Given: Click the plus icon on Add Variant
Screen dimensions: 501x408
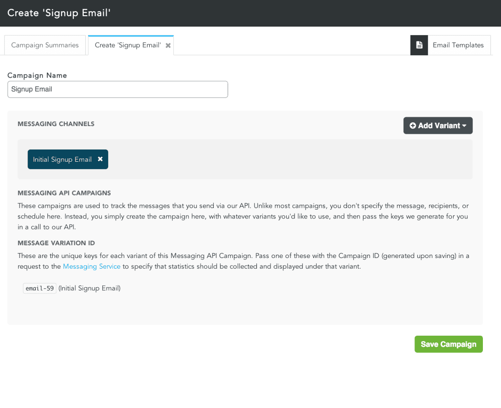Looking at the screenshot, I should click(x=413, y=126).
